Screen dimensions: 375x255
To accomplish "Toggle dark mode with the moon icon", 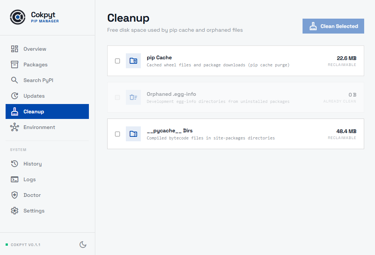I will pos(83,245).
